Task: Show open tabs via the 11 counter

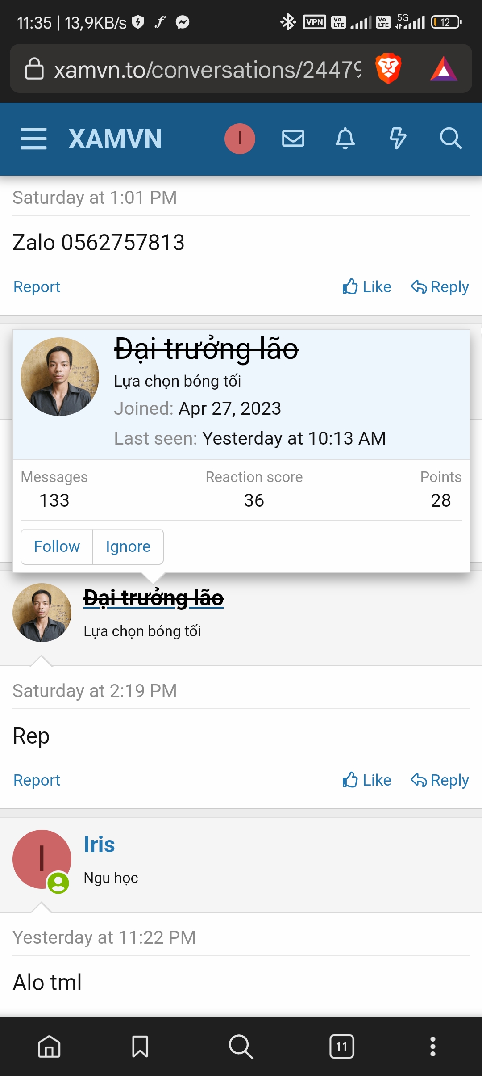Action: tap(342, 1047)
